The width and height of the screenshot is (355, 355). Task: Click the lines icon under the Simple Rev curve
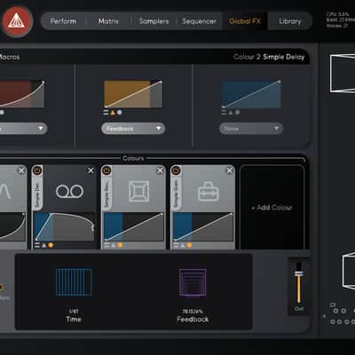pyautogui.click(x=106, y=245)
